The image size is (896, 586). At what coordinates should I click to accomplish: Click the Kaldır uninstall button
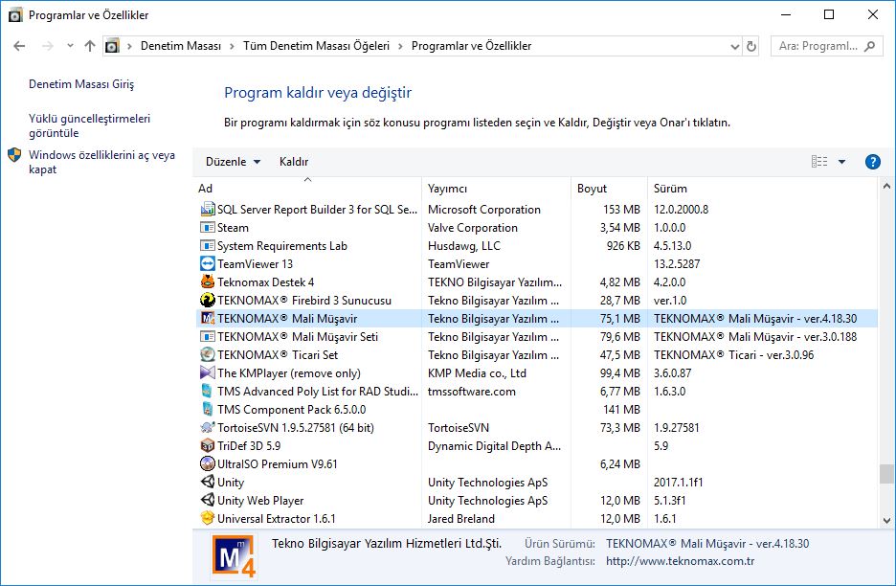click(294, 162)
